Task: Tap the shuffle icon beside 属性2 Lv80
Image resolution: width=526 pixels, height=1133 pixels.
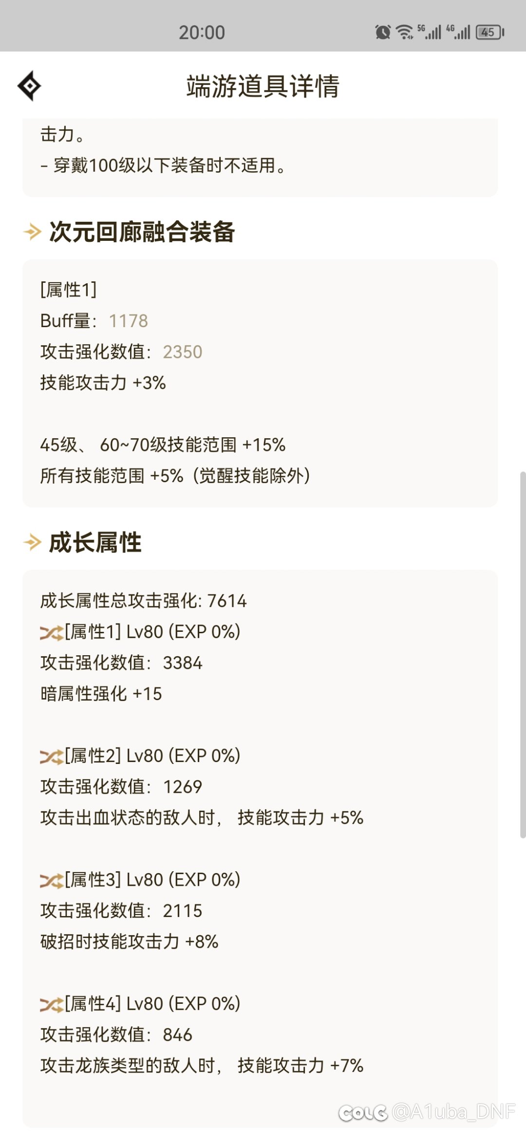Action: 52,757
